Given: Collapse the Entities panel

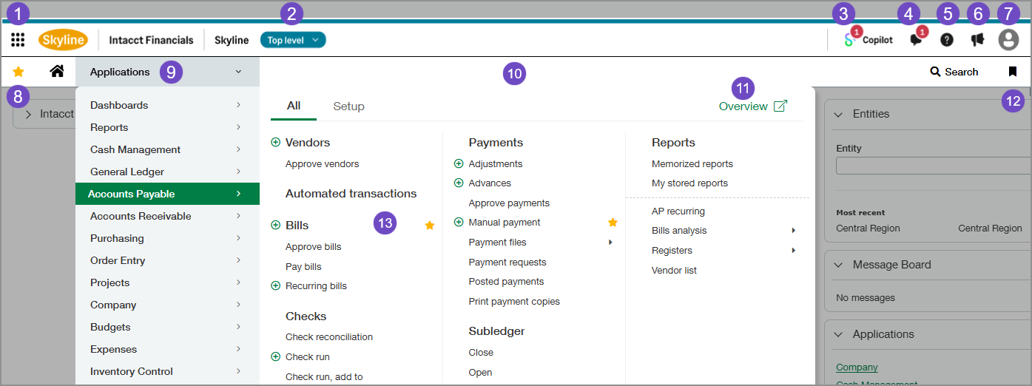Looking at the screenshot, I should pos(839,115).
